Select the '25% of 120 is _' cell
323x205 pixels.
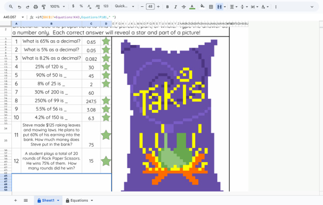(51, 67)
